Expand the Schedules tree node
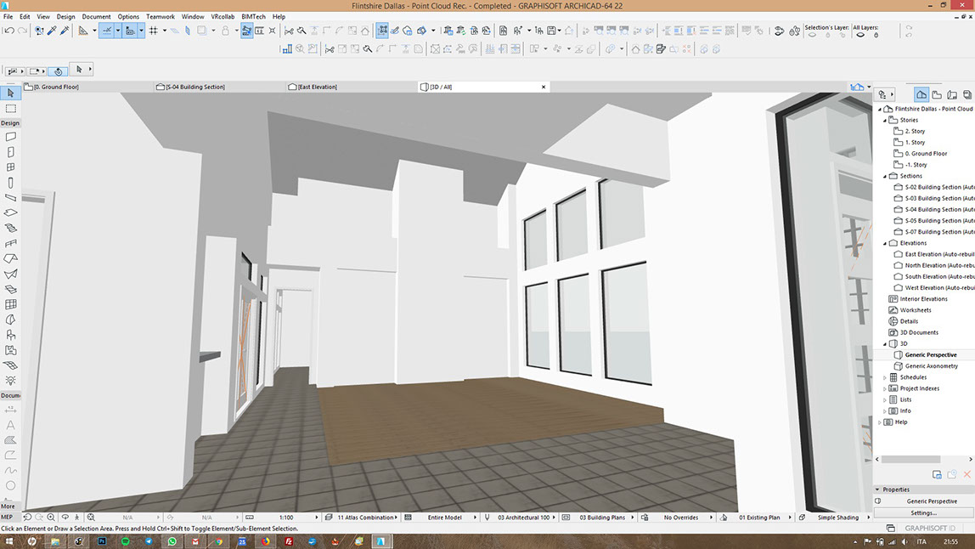Image resolution: width=975 pixels, height=549 pixels. (885, 377)
